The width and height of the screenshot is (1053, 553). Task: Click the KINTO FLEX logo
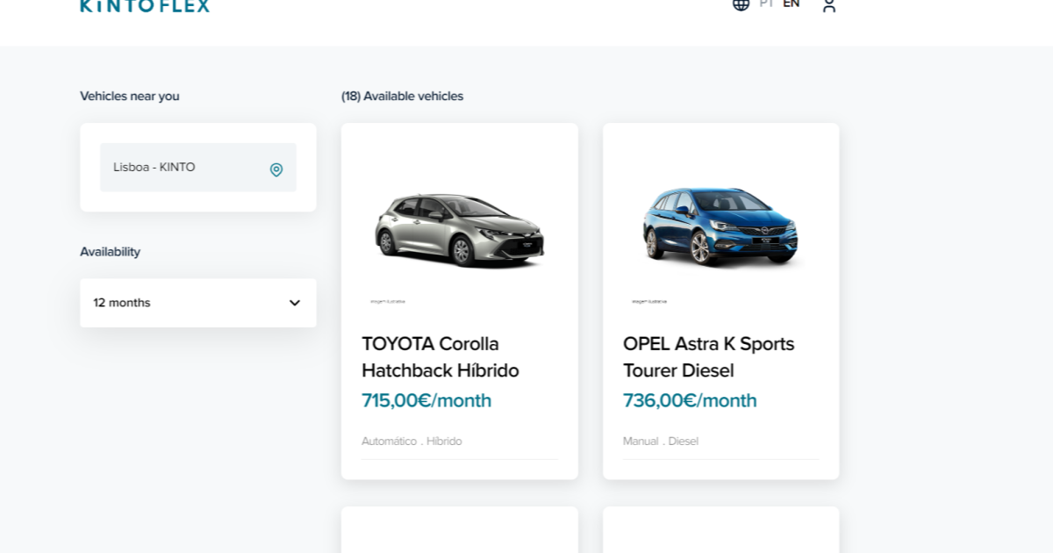(144, 6)
